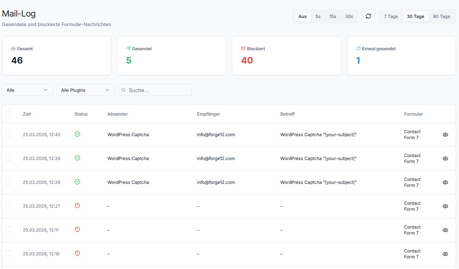The width and height of the screenshot is (459, 269).
Task: Click the shield icon on the Blockiert card
Action: coord(243,48)
